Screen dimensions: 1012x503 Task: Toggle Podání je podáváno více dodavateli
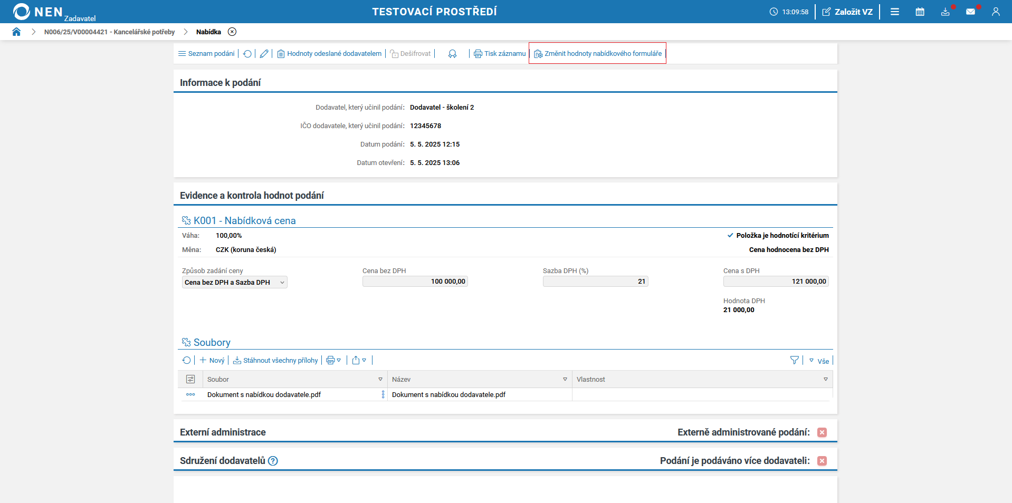(822, 461)
